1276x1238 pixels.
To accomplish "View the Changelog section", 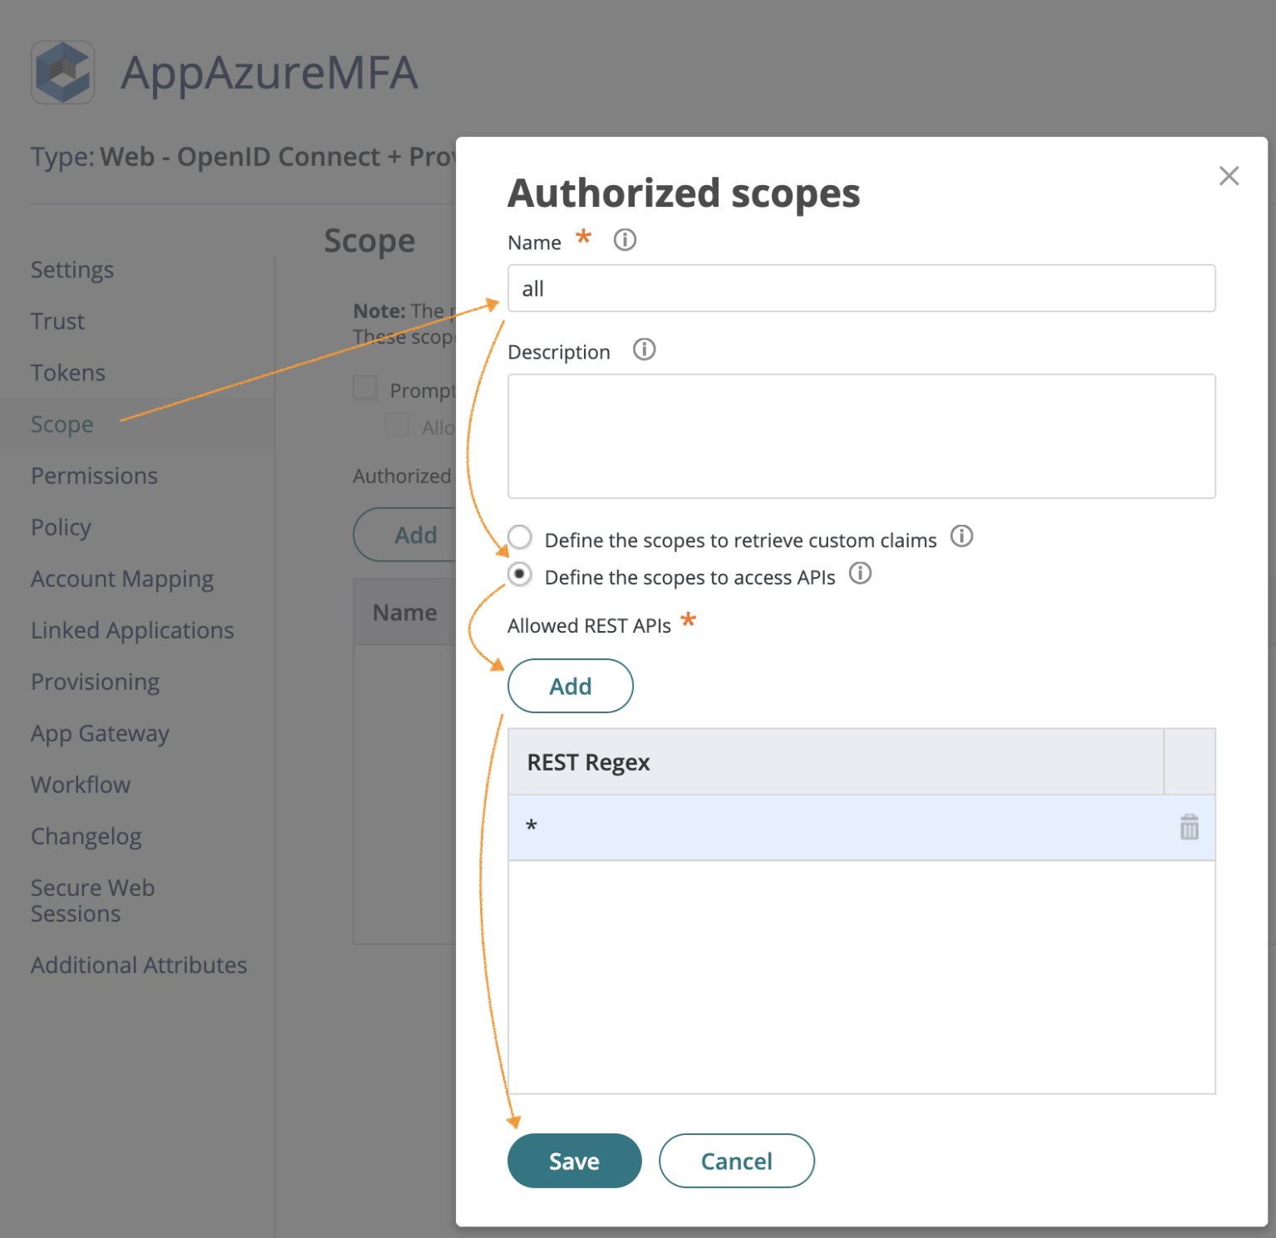I will (x=86, y=835).
